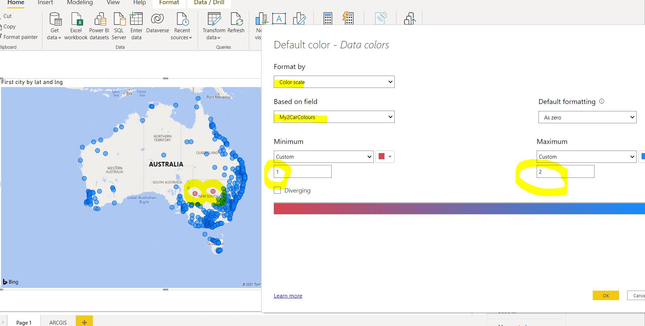645x326 pixels.
Task: Open Power BI datasets source
Action: (x=99, y=26)
